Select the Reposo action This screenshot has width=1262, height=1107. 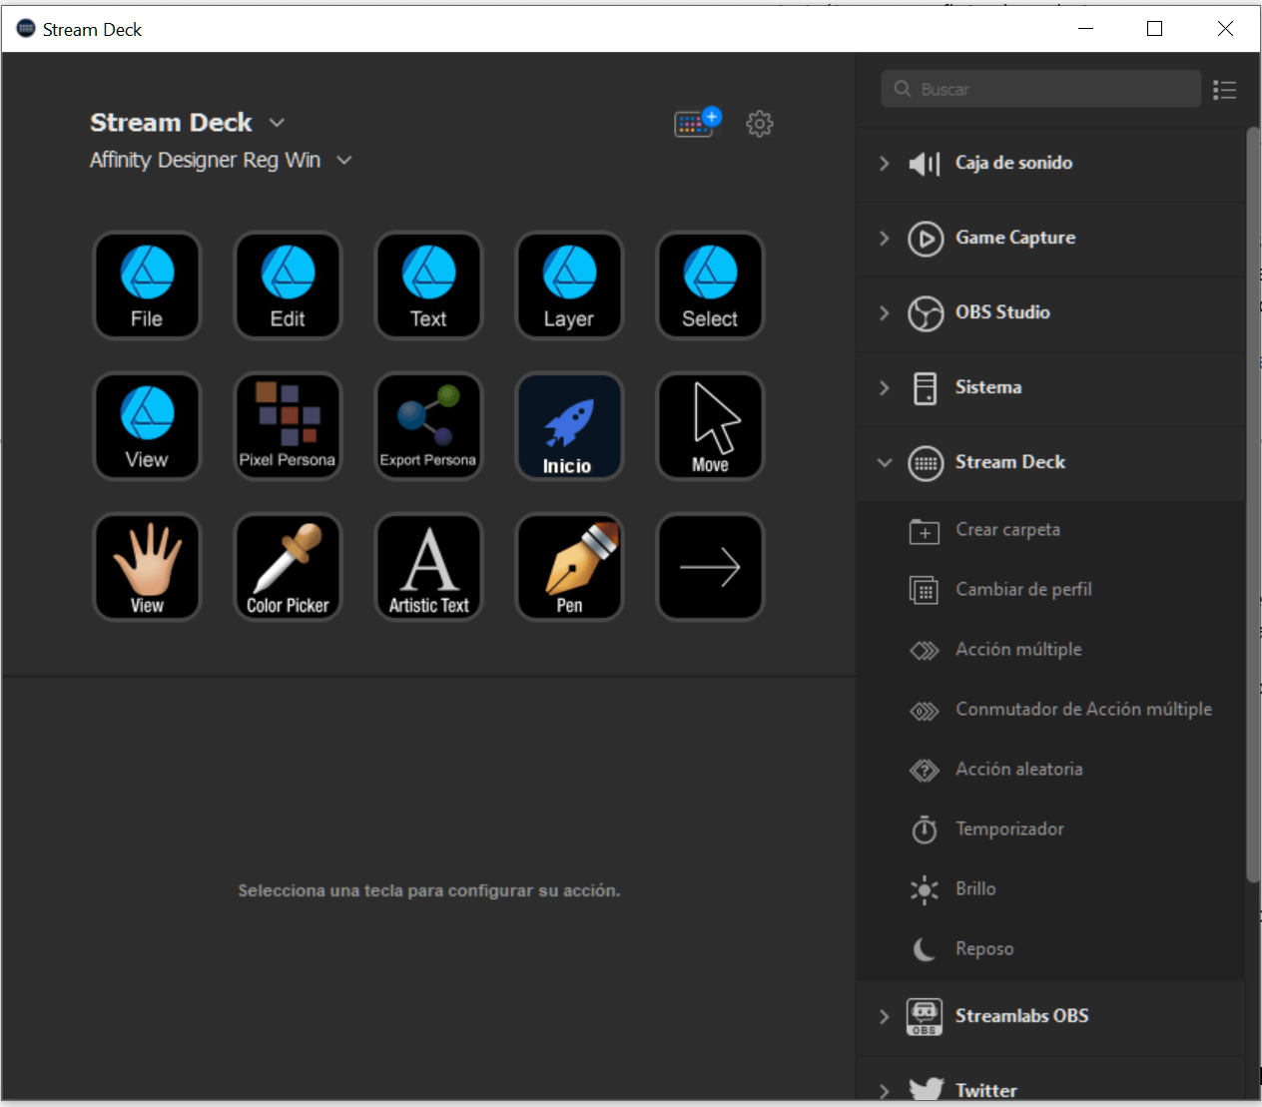point(1051,949)
